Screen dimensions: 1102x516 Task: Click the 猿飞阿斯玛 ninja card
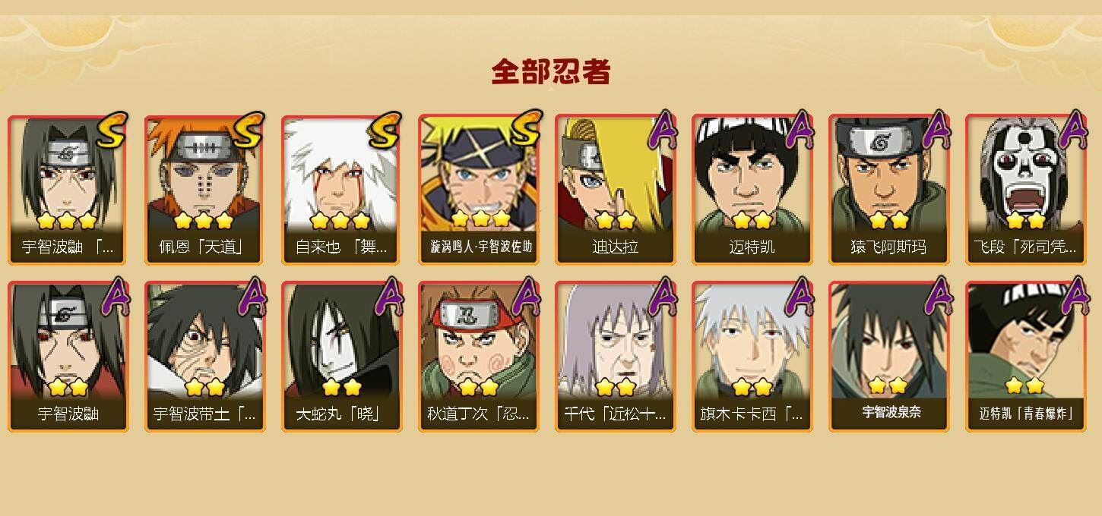[889, 190]
